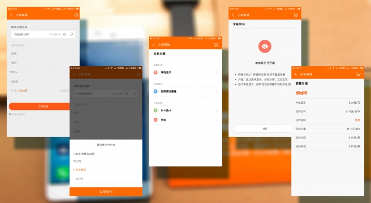Open shopping cart on the 业务办理 screen

216,44
